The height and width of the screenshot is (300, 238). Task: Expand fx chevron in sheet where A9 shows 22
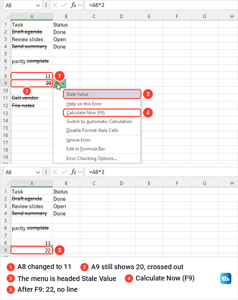coord(80,172)
